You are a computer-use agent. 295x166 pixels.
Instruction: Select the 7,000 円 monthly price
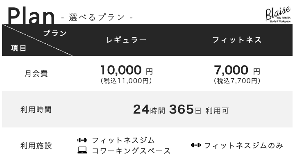tap(237, 70)
